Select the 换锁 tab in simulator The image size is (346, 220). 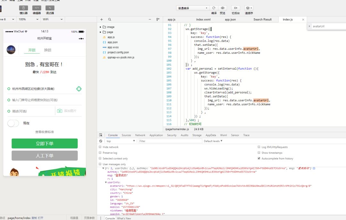(48, 50)
